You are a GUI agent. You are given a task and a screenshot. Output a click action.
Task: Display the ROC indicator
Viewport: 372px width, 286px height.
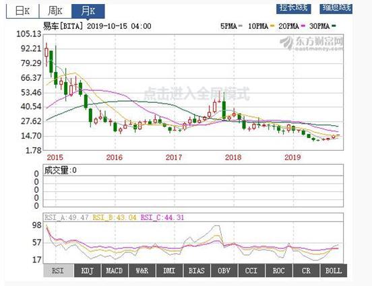point(279,271)
